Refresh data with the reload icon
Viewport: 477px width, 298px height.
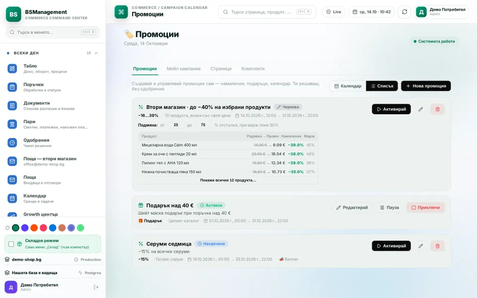click(x=404, y=12)
